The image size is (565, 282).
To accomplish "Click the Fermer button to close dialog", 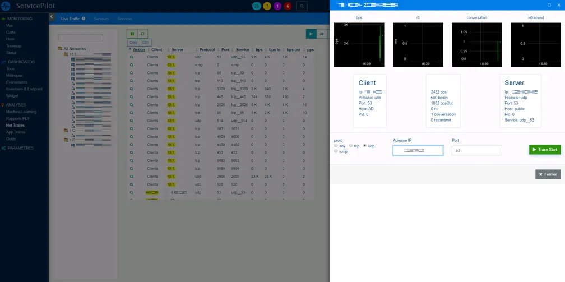I will (548, 174).
